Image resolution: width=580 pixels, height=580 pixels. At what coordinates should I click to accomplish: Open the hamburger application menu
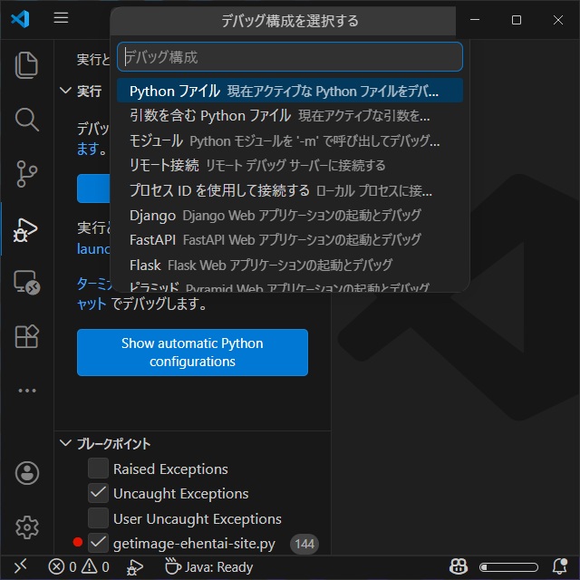(61, 19)
